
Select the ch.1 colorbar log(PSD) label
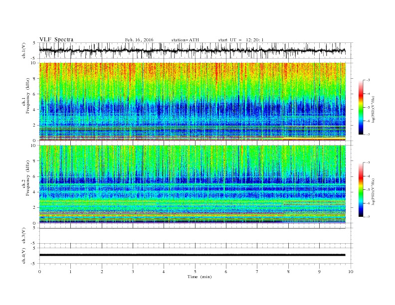pyautogui.click(x=374, y=109)
